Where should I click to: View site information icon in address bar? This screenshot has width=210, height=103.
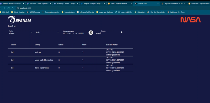(x=18, y=8)
